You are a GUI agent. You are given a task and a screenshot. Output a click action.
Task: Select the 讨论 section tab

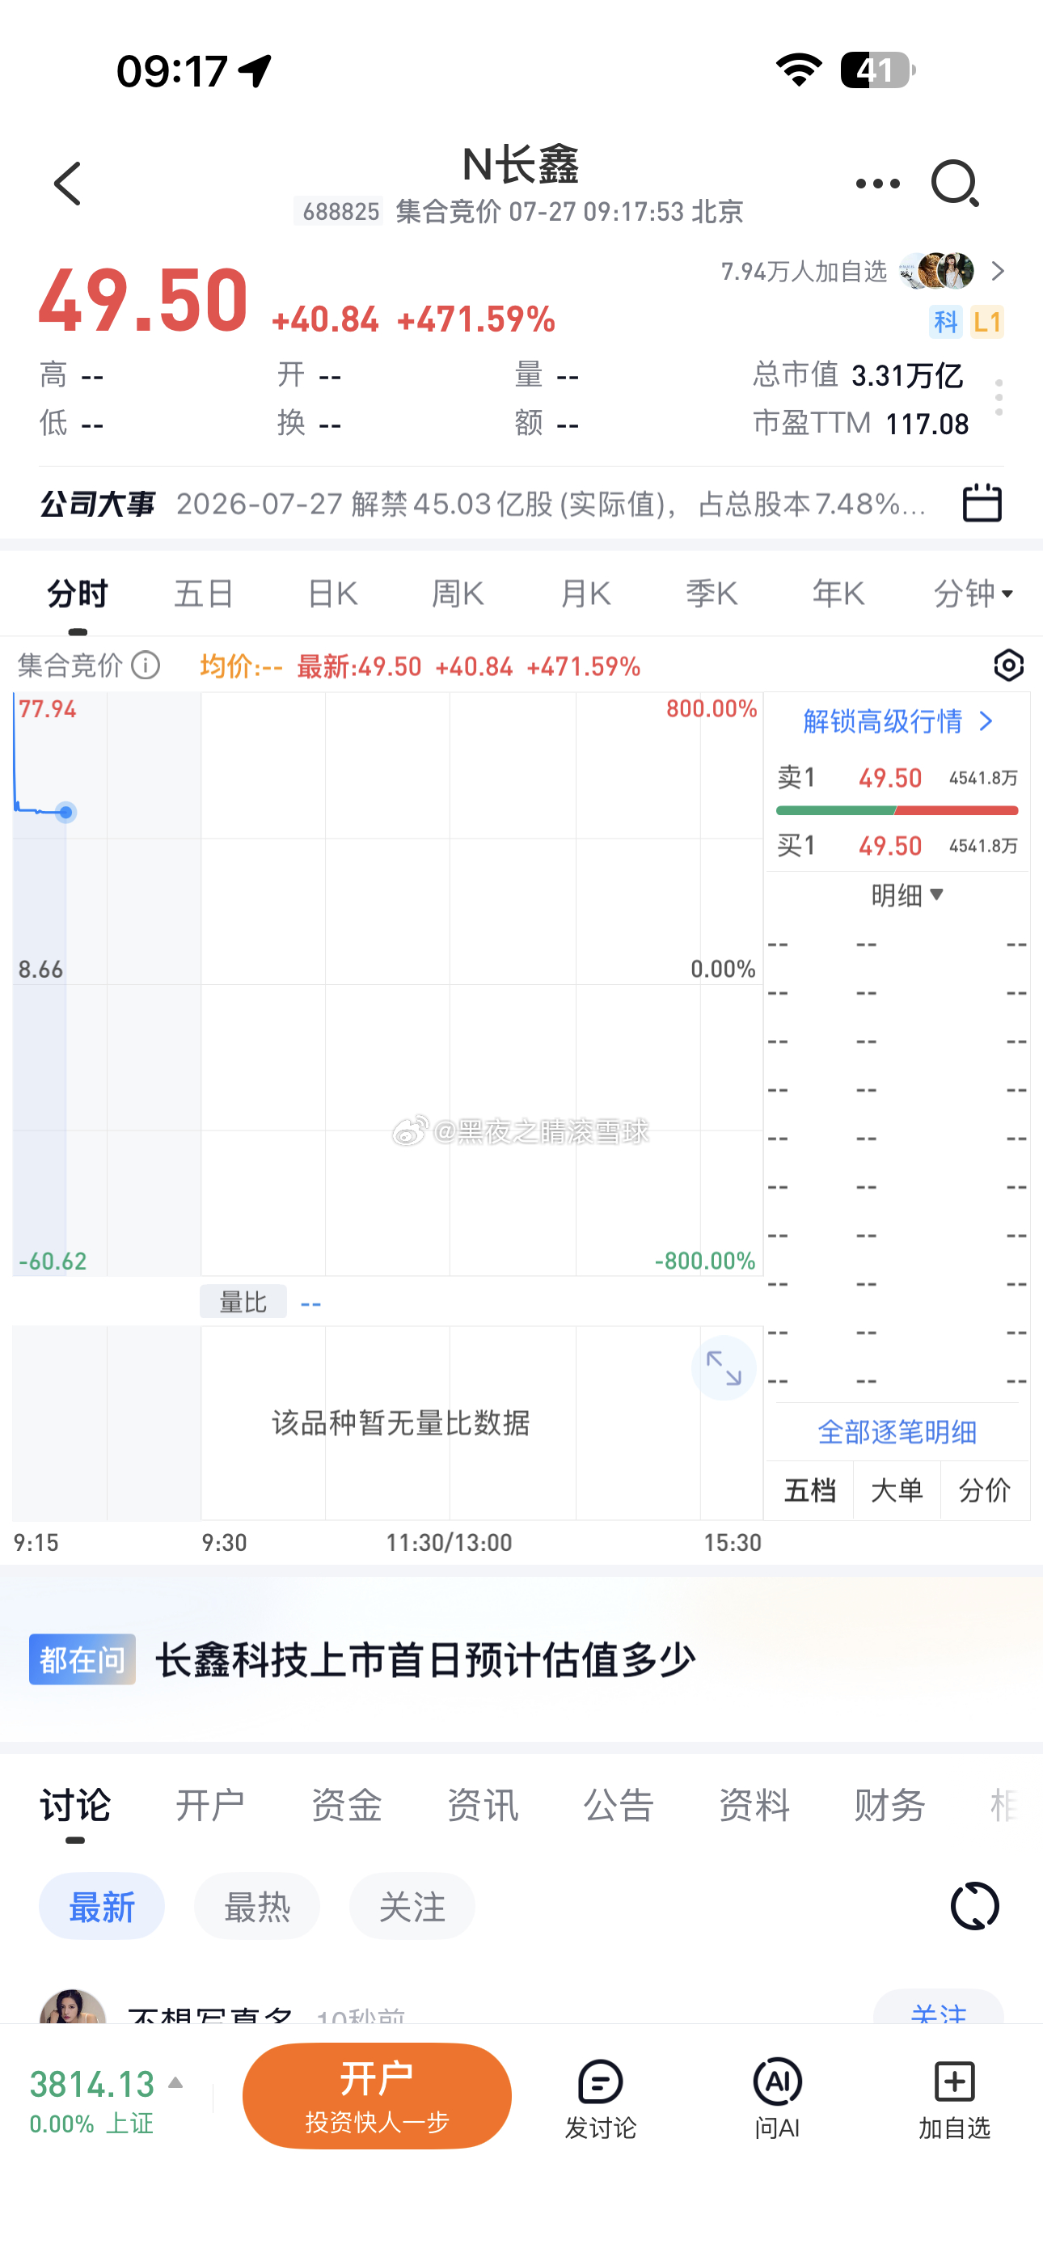click(x=74, y=1807)
